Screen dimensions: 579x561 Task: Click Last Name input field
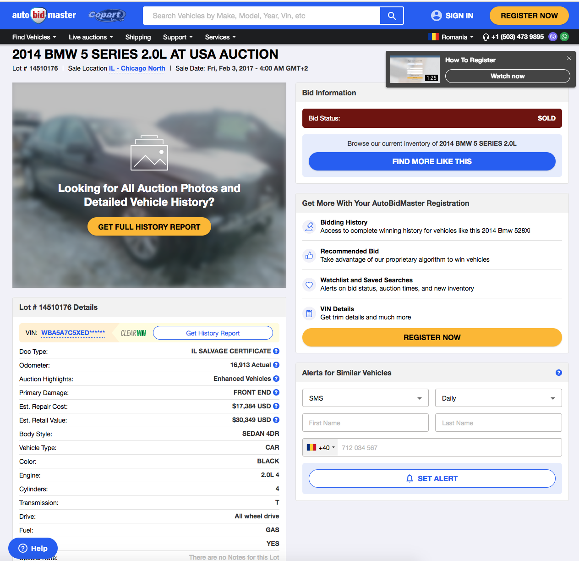point(498,423)
